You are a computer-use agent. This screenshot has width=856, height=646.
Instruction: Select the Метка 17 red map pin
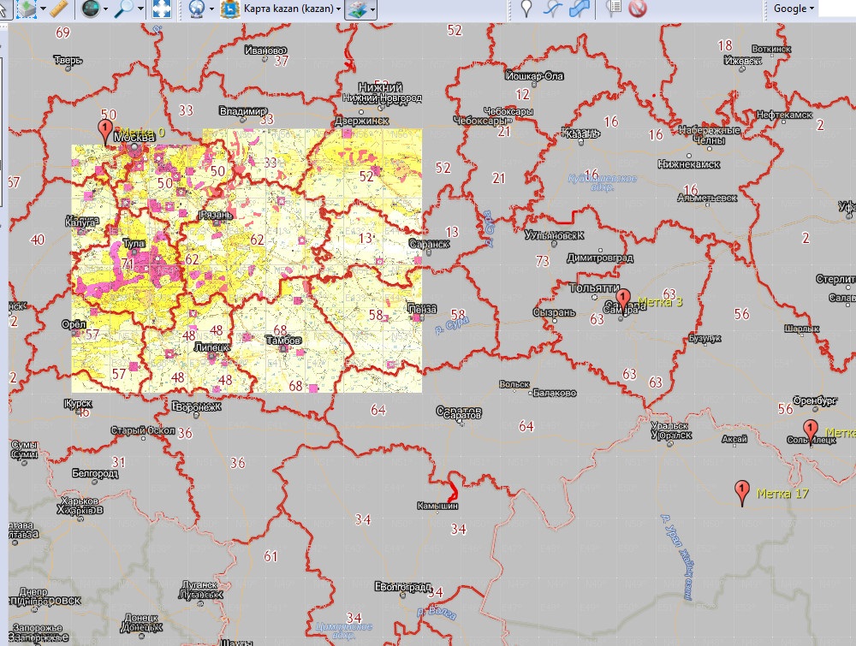pos(742,490)
